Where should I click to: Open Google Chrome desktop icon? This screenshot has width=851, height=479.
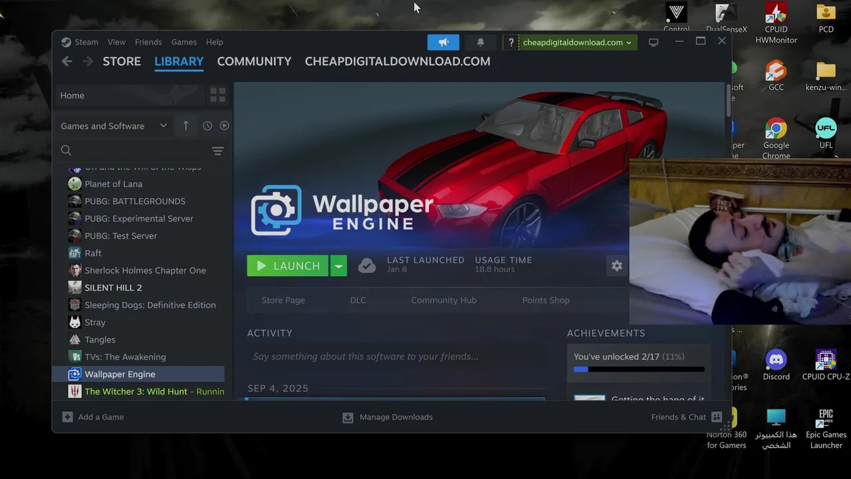pos(776,139)
